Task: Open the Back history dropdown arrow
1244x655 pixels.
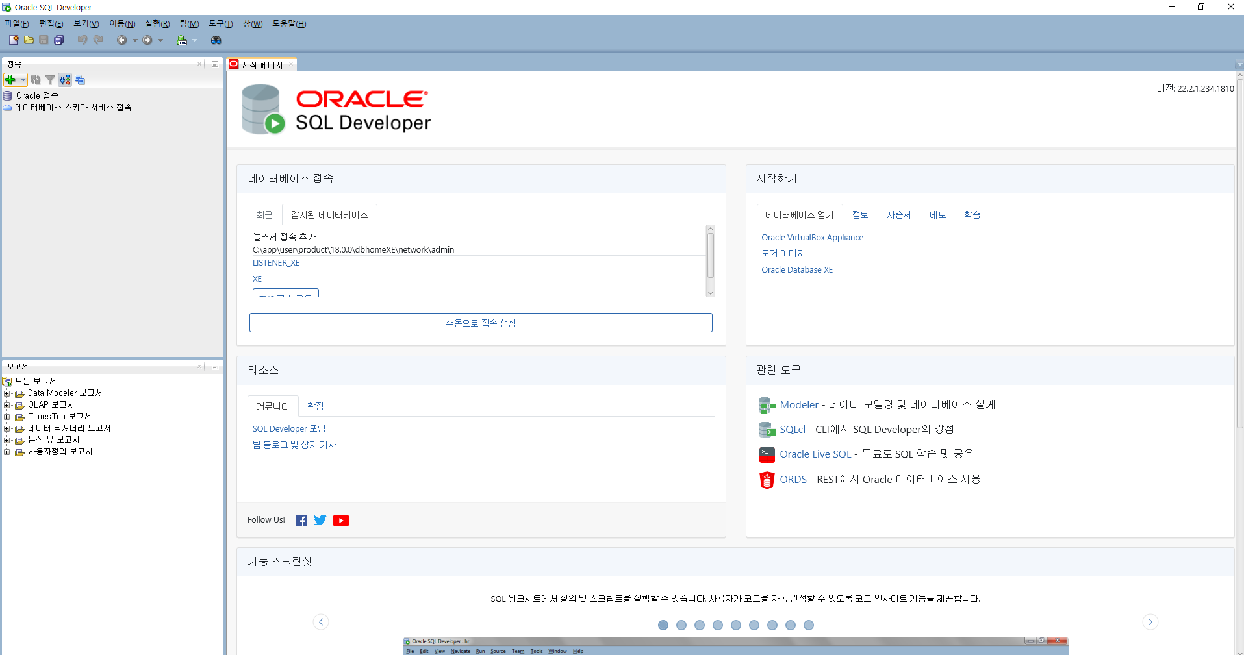Action: click(x=134, y=40)
